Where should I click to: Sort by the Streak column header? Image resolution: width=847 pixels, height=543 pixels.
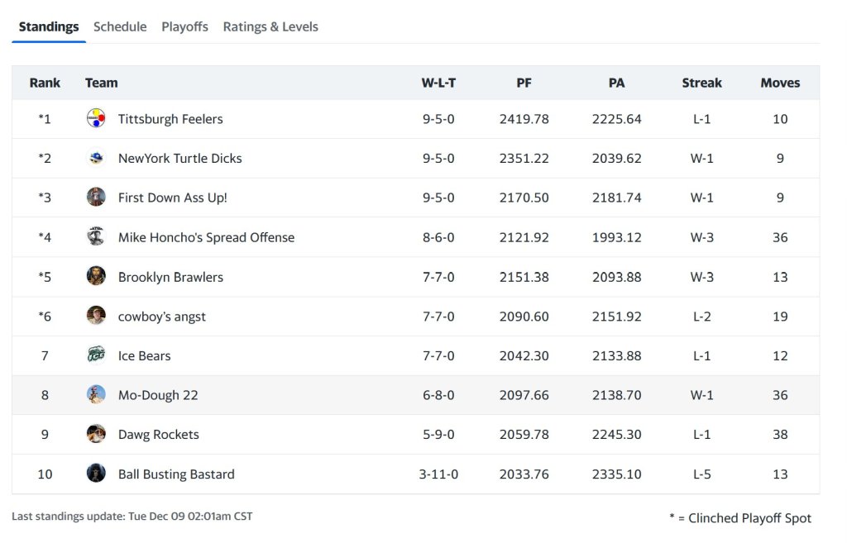[x=701, y=83]
